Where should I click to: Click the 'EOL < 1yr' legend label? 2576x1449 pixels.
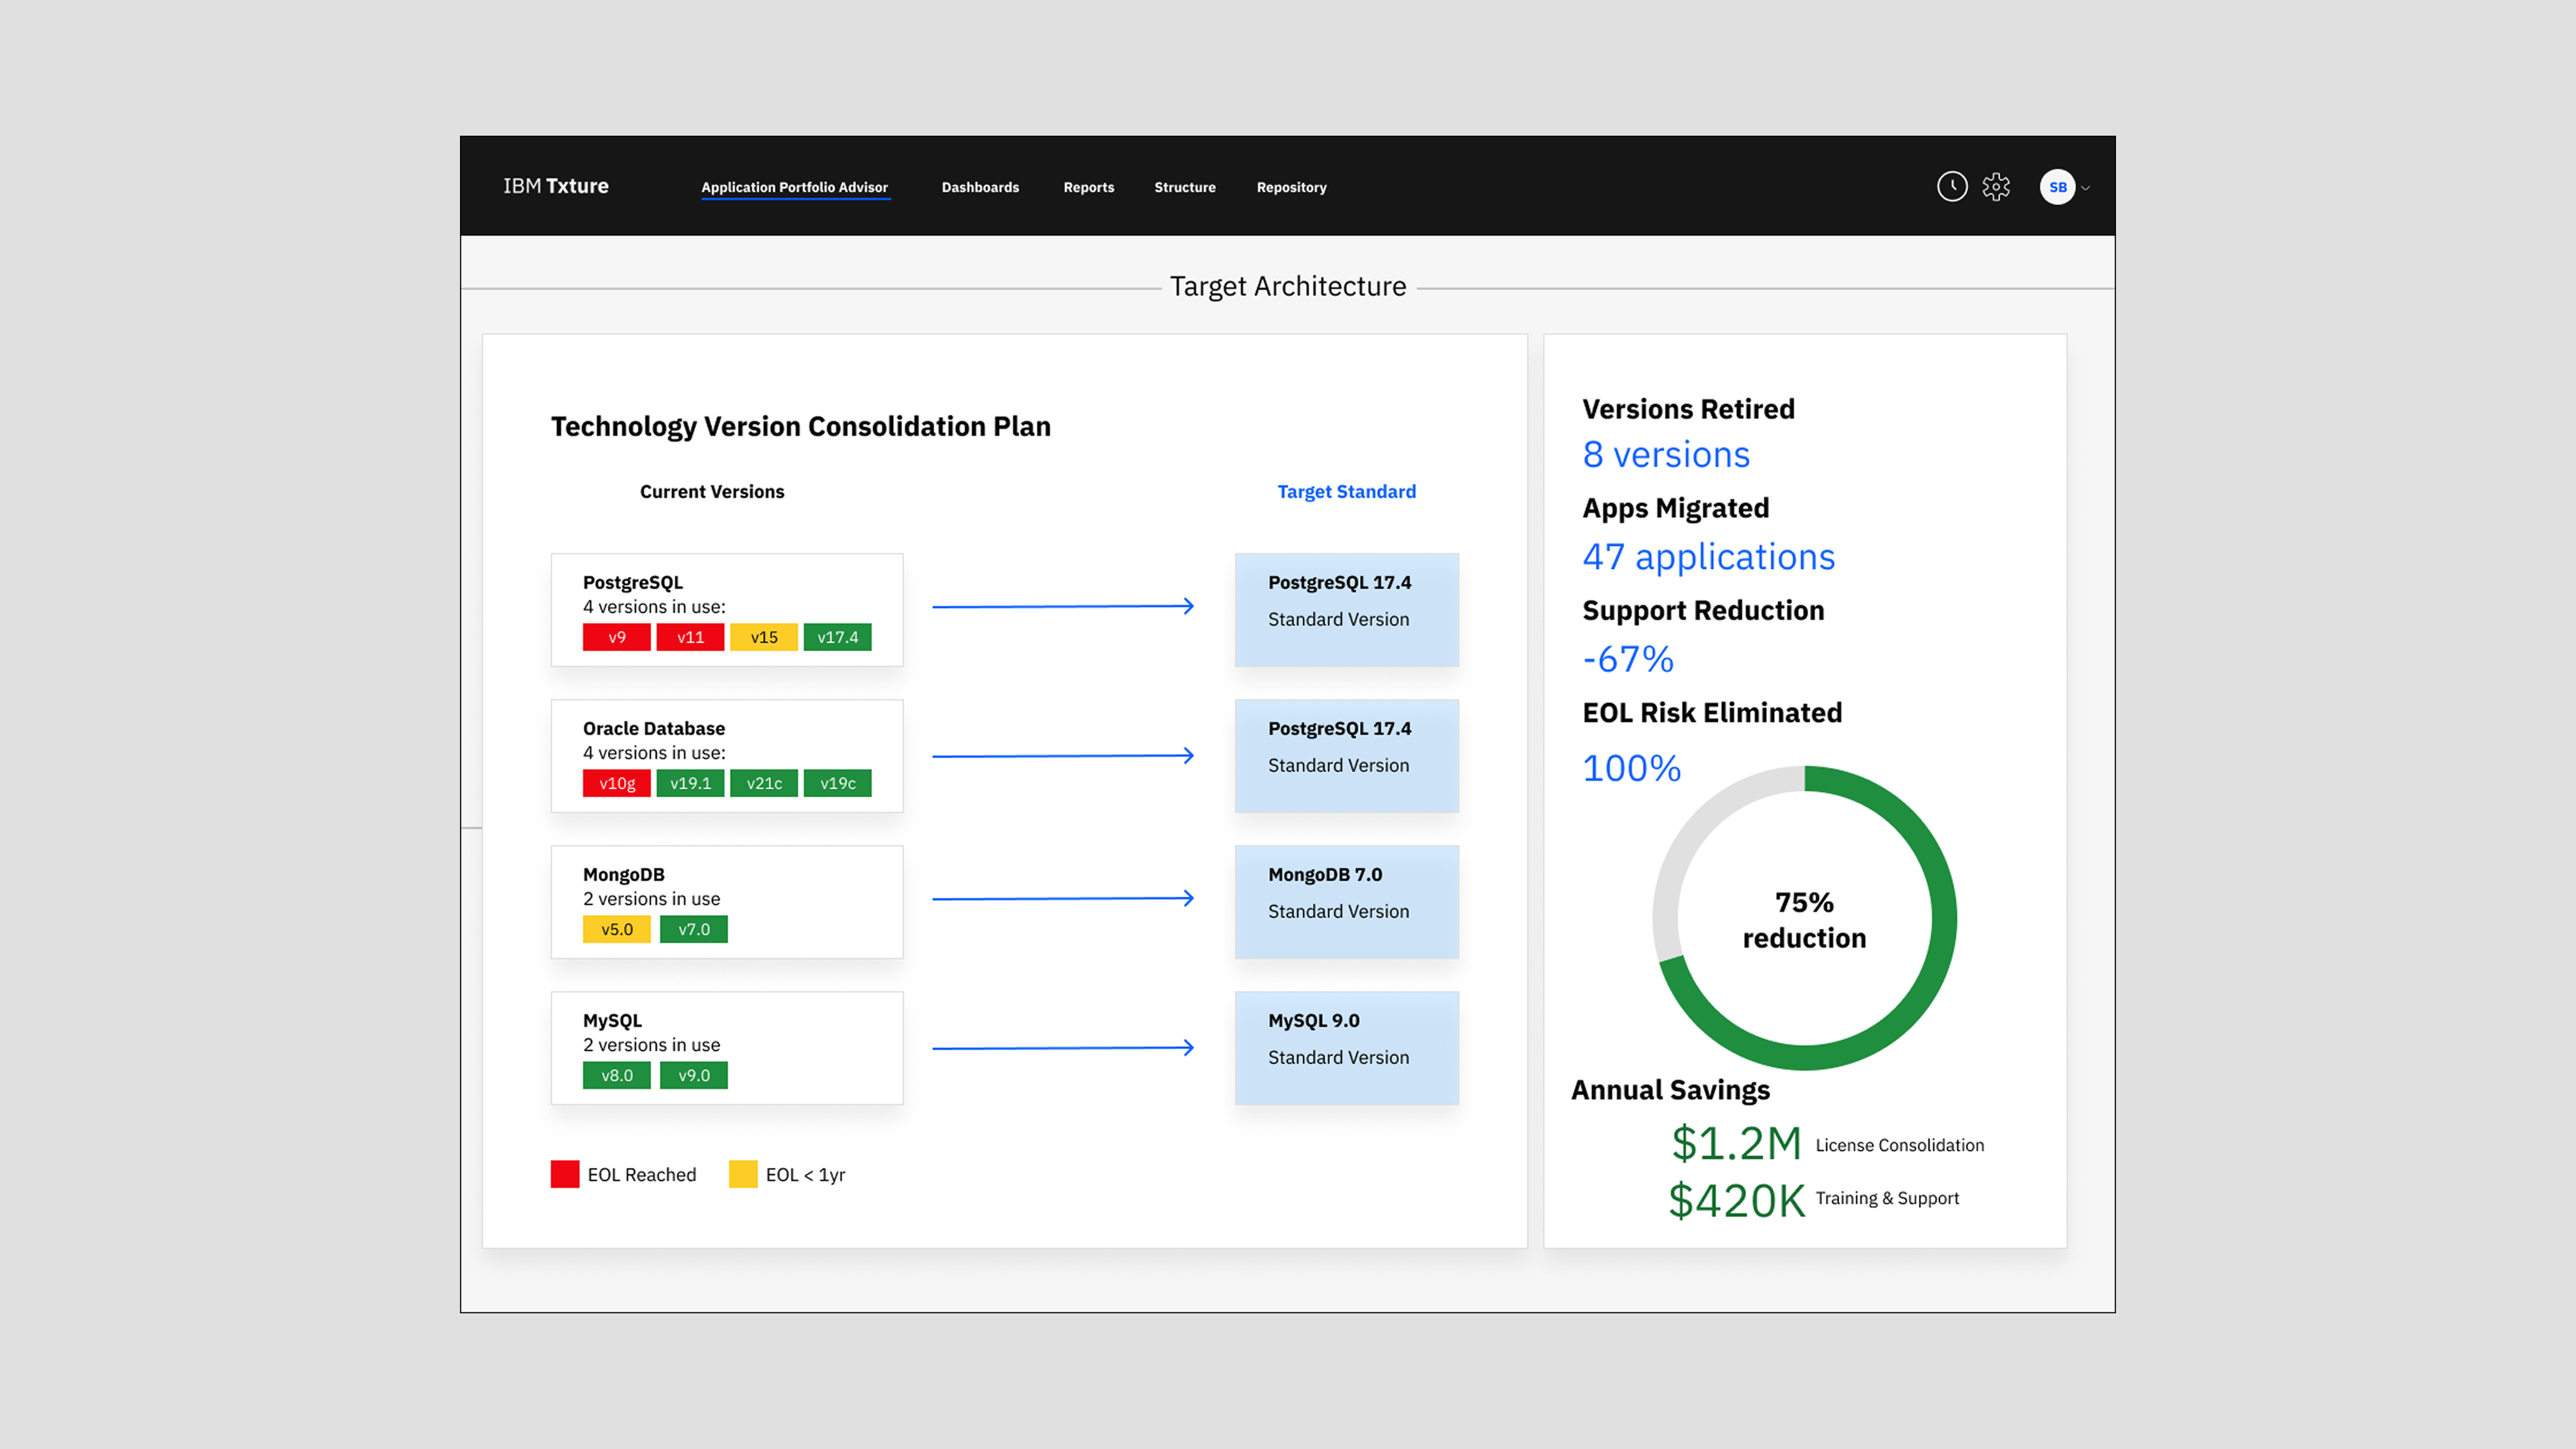(805, 1174)
